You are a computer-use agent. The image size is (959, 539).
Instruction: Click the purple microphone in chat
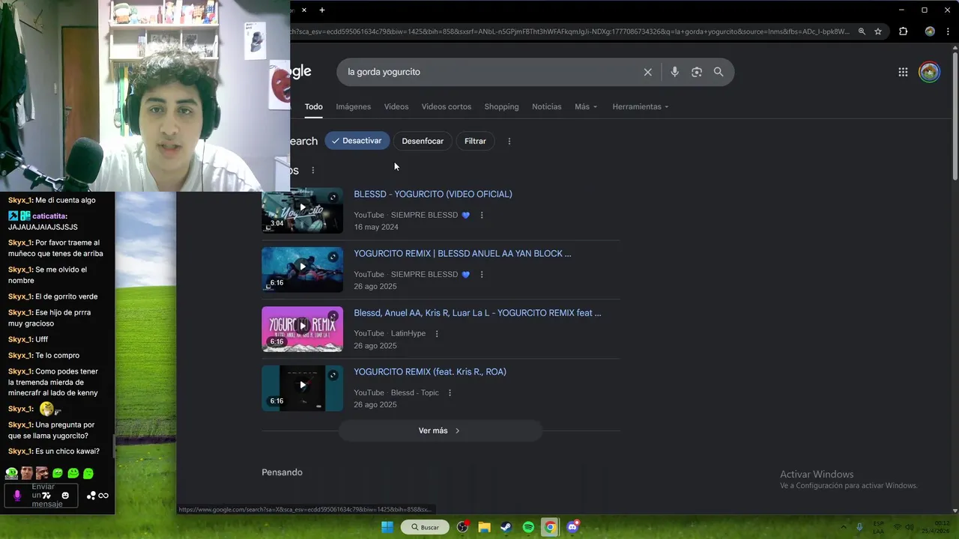click(18, 495)
